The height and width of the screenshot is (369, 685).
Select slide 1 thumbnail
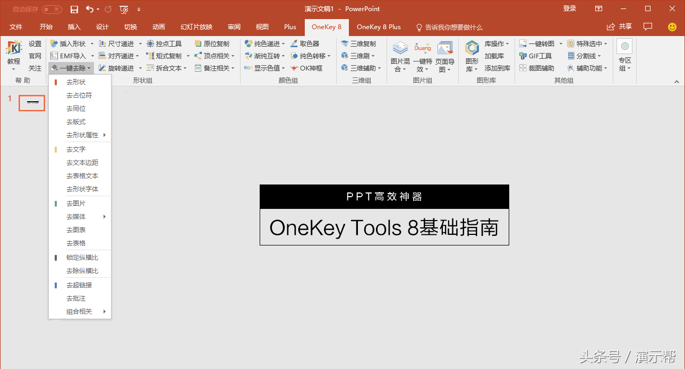click(x=32, y=103)
